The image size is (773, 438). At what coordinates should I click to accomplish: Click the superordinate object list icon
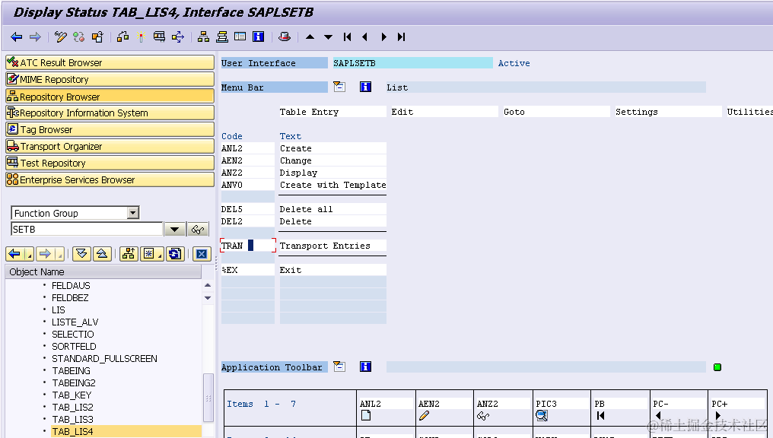tap(129, 254)
